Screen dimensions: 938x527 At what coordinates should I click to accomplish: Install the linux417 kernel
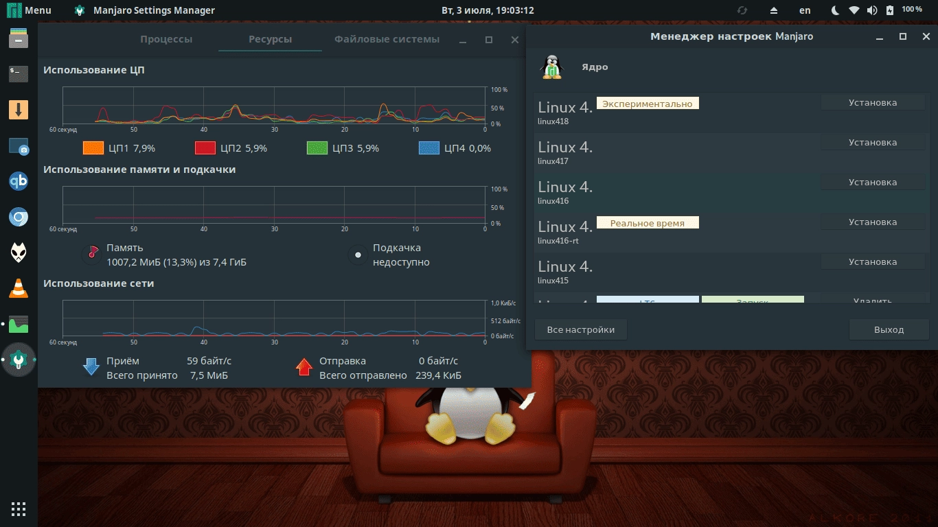pos(872,142)
